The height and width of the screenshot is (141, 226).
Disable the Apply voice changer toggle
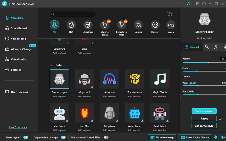point(63,137)
